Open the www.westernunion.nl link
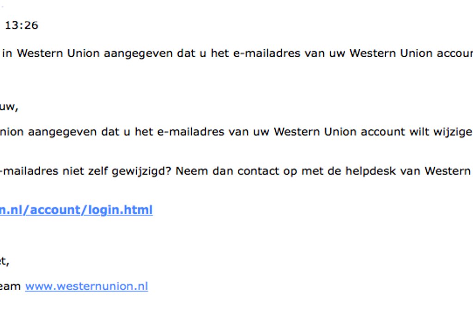This screenshot has height=315, width=473. 86,286
